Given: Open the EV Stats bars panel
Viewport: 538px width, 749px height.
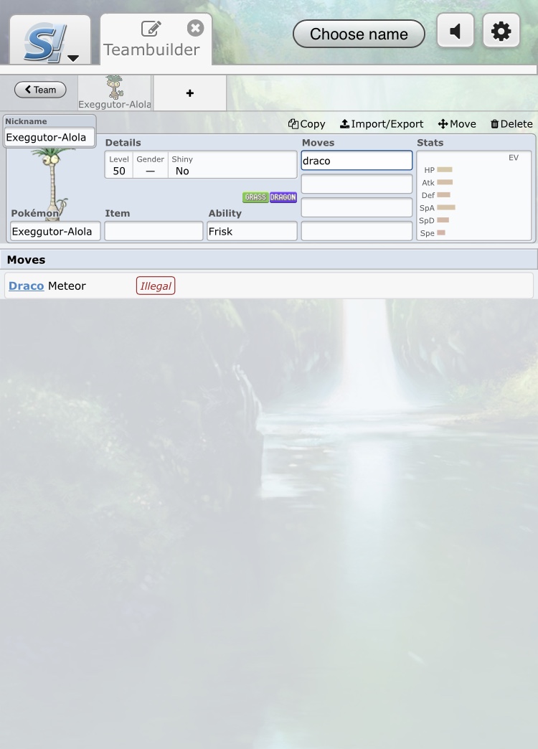Looking at the screenshot, I should (473, 195).
